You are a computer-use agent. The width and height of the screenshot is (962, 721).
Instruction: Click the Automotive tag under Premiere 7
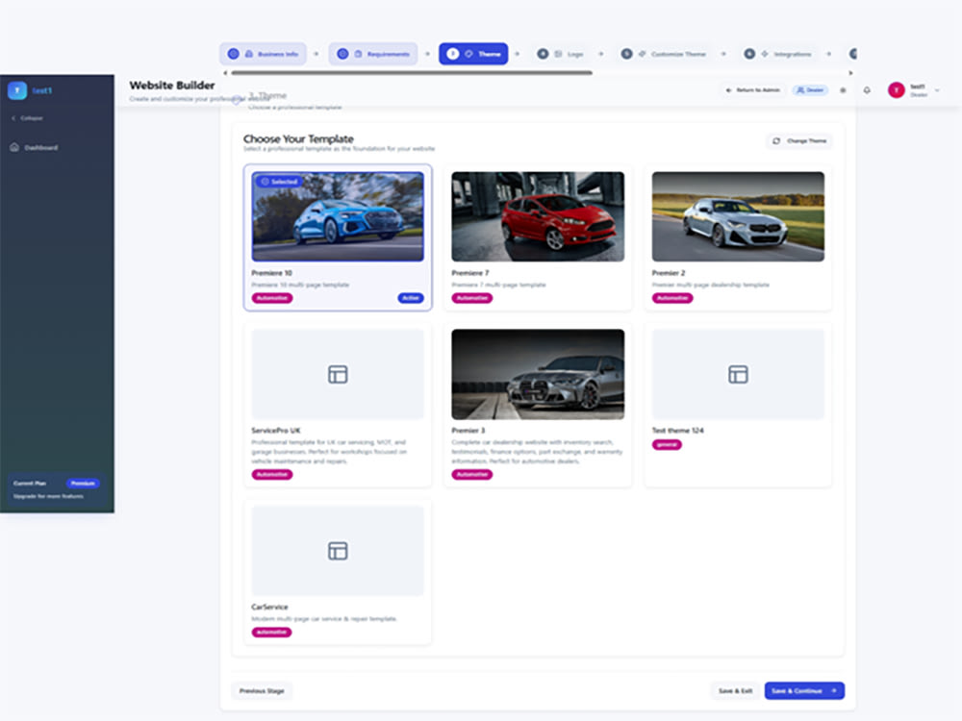[x=471, y=298]
